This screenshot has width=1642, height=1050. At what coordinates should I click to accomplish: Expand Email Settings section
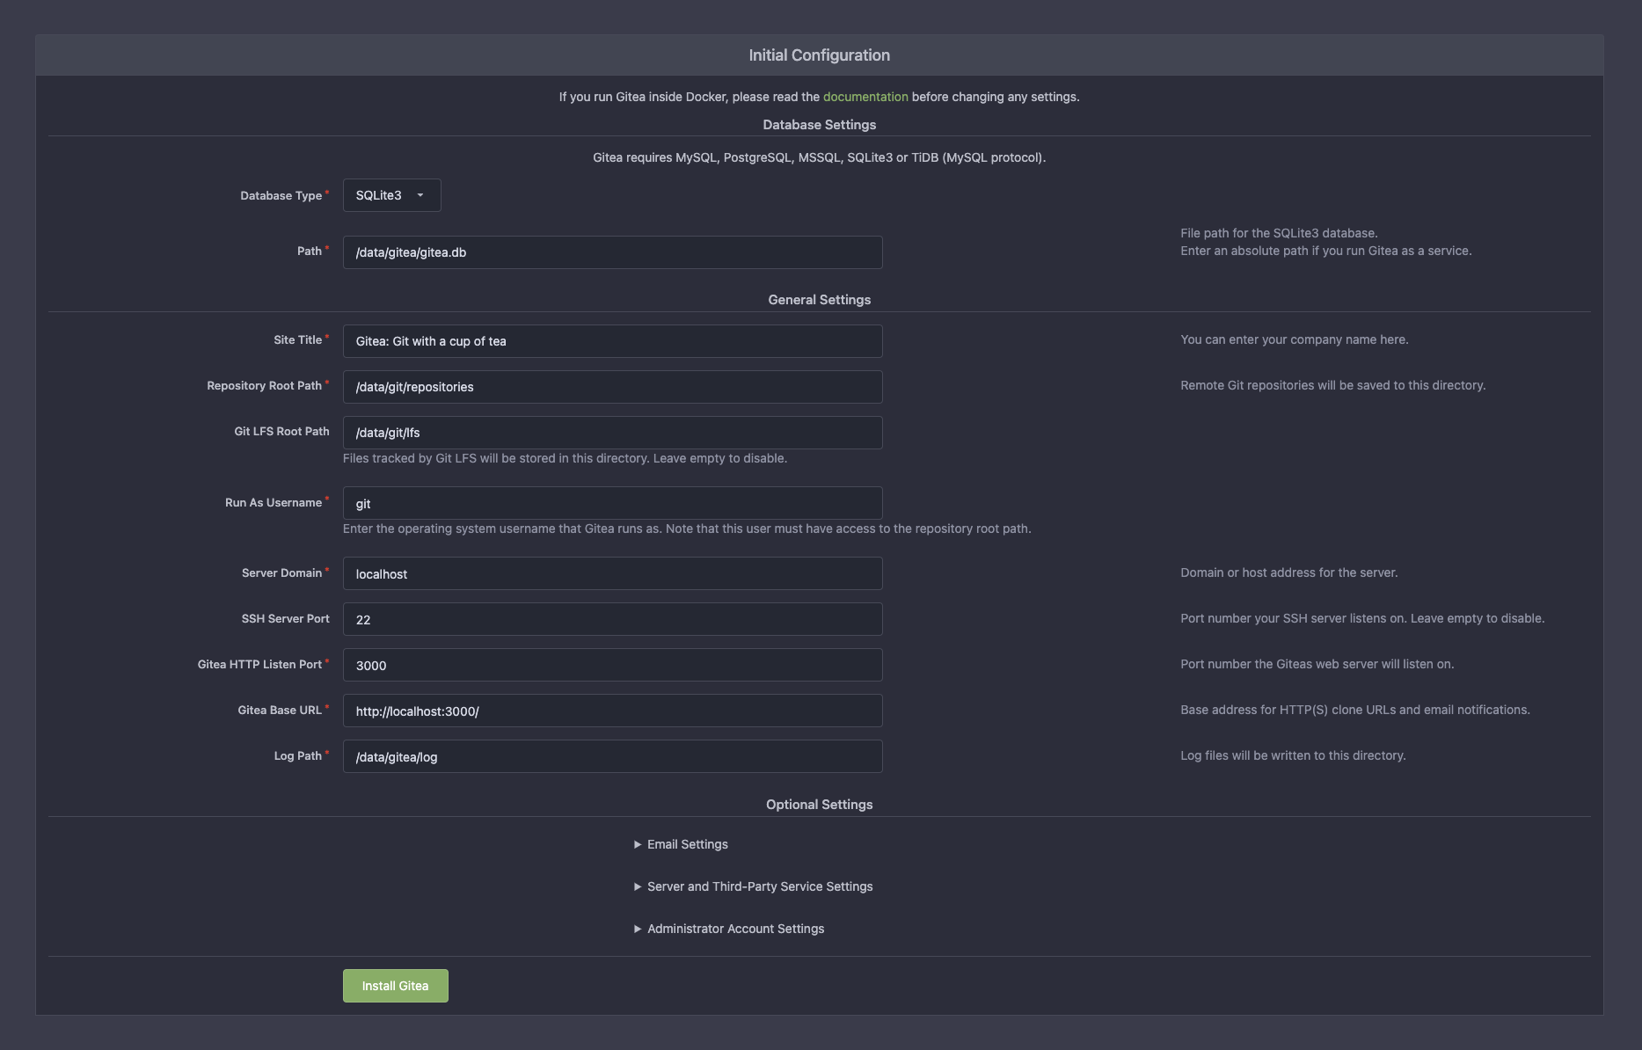pyautogui.click(x=686, y=843)
